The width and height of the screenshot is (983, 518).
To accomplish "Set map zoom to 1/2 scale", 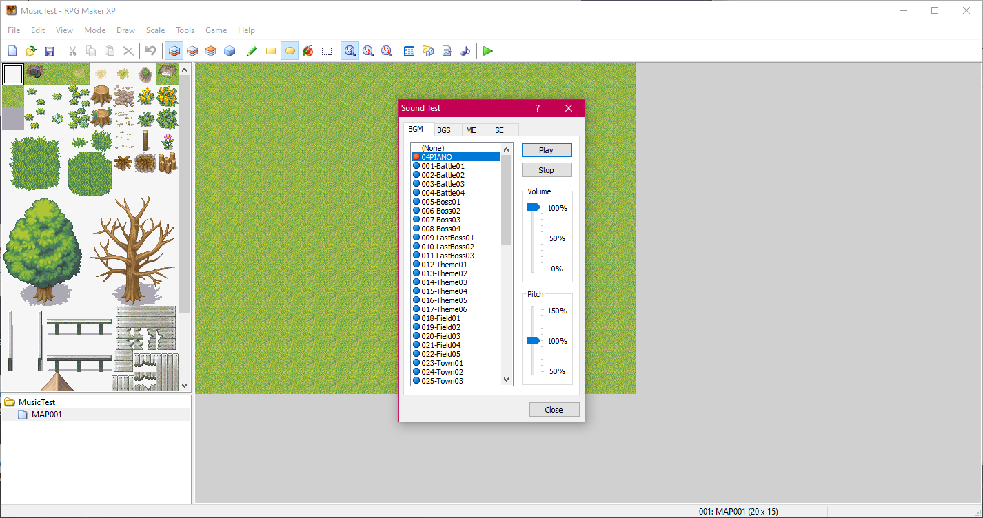I will point(368,51).
